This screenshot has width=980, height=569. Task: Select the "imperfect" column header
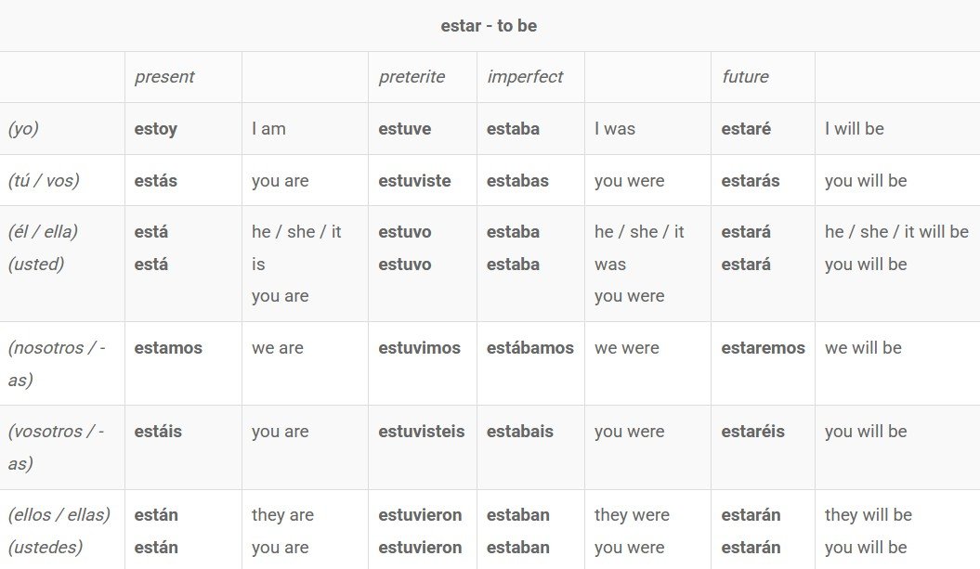(525, 77)
